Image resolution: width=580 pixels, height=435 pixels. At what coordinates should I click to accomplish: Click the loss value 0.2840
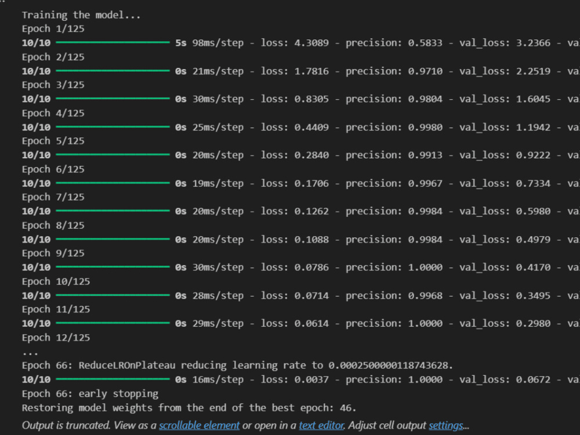point(311,155)
